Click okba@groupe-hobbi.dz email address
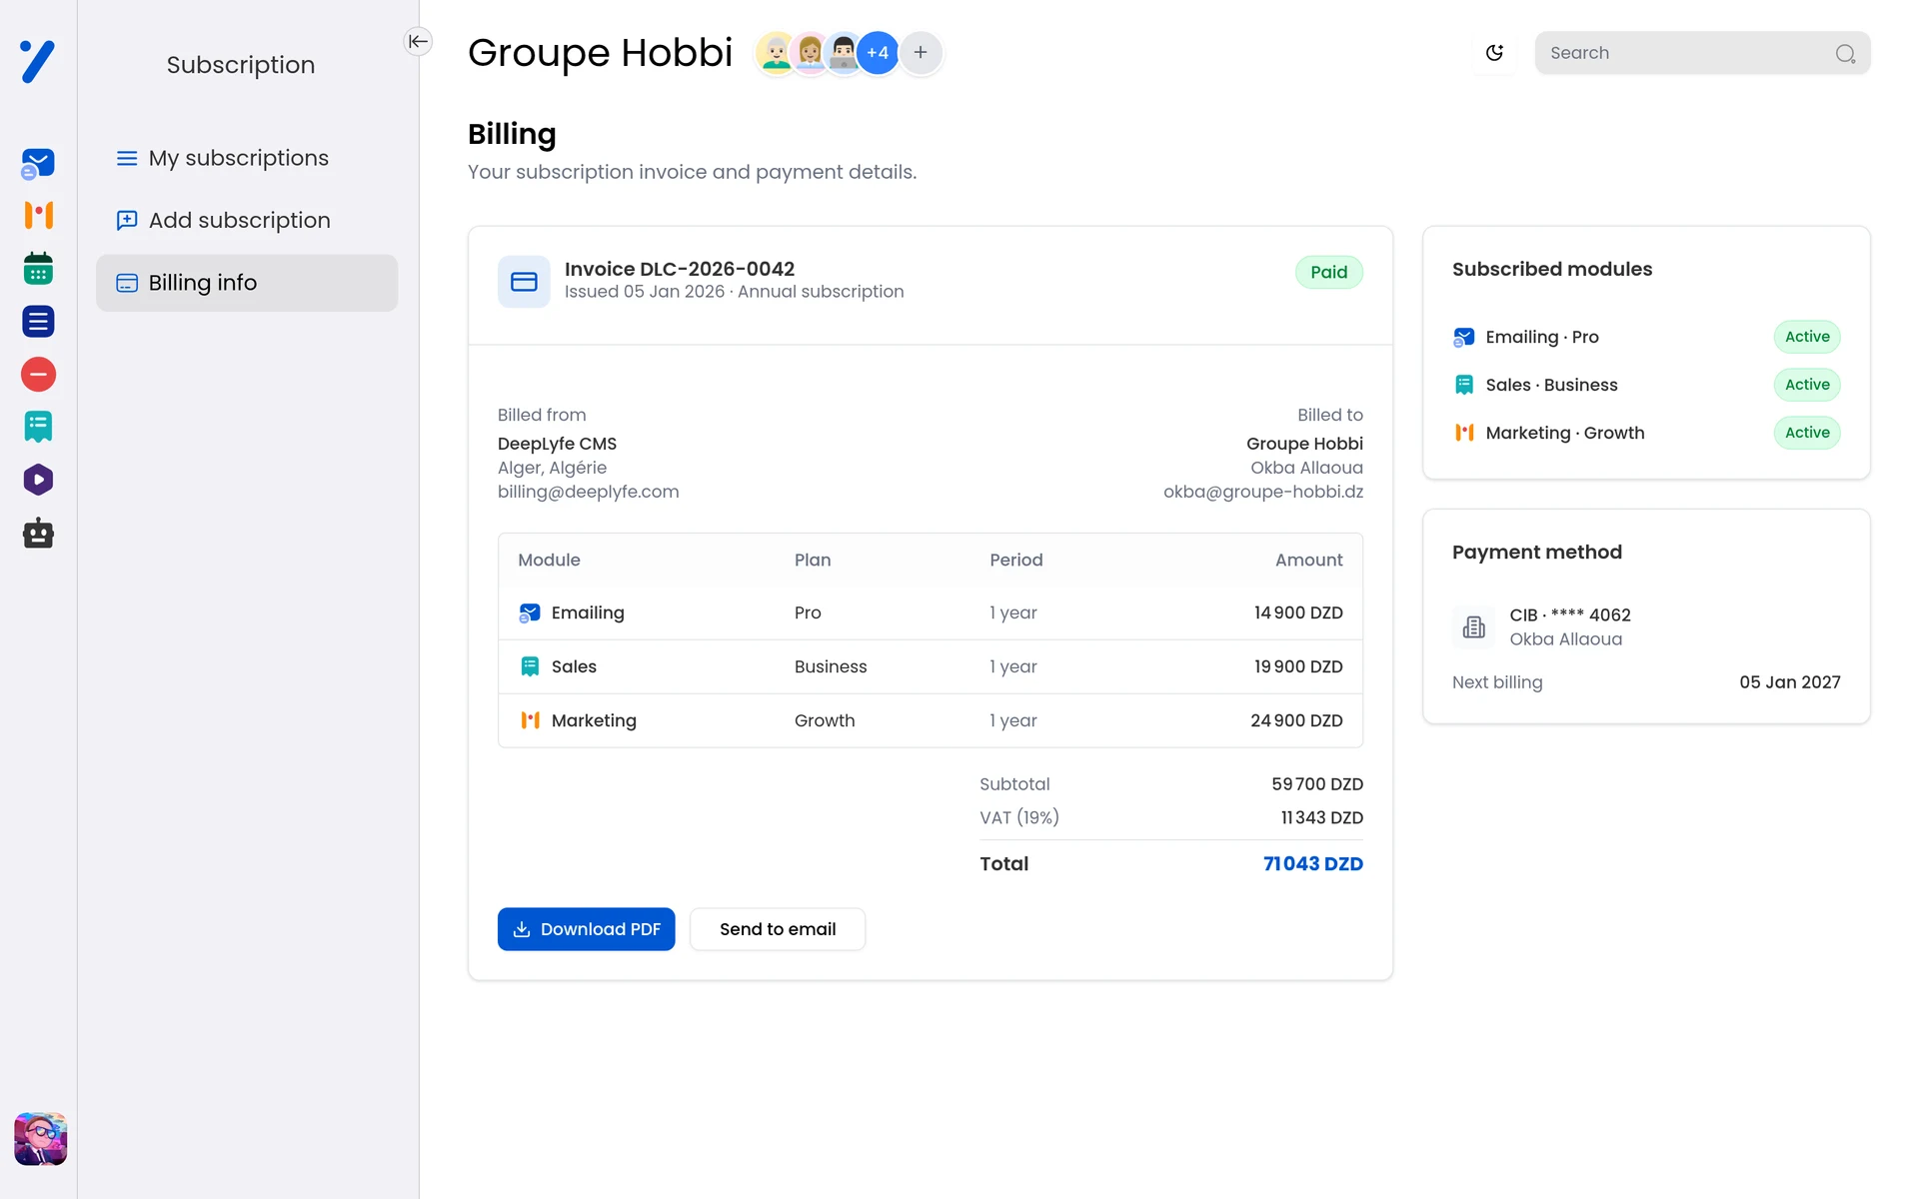The height and width of the screenshot is (1199, 1919). pos(1263,492)
